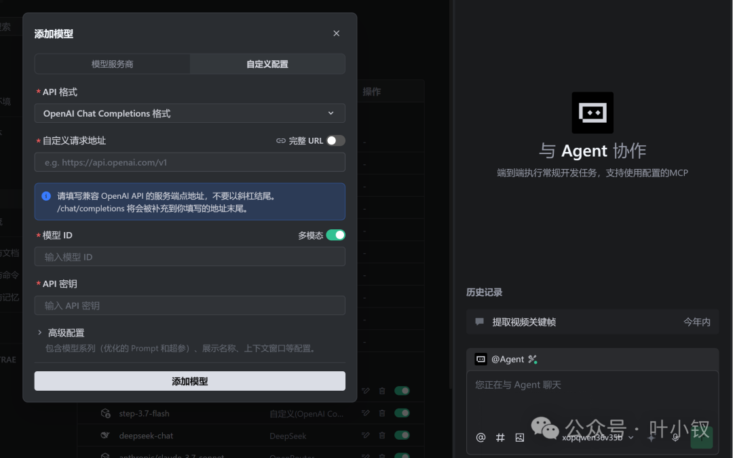Focus the 模型 ID input field
The image size is (733, 458).
click(190, 256)
